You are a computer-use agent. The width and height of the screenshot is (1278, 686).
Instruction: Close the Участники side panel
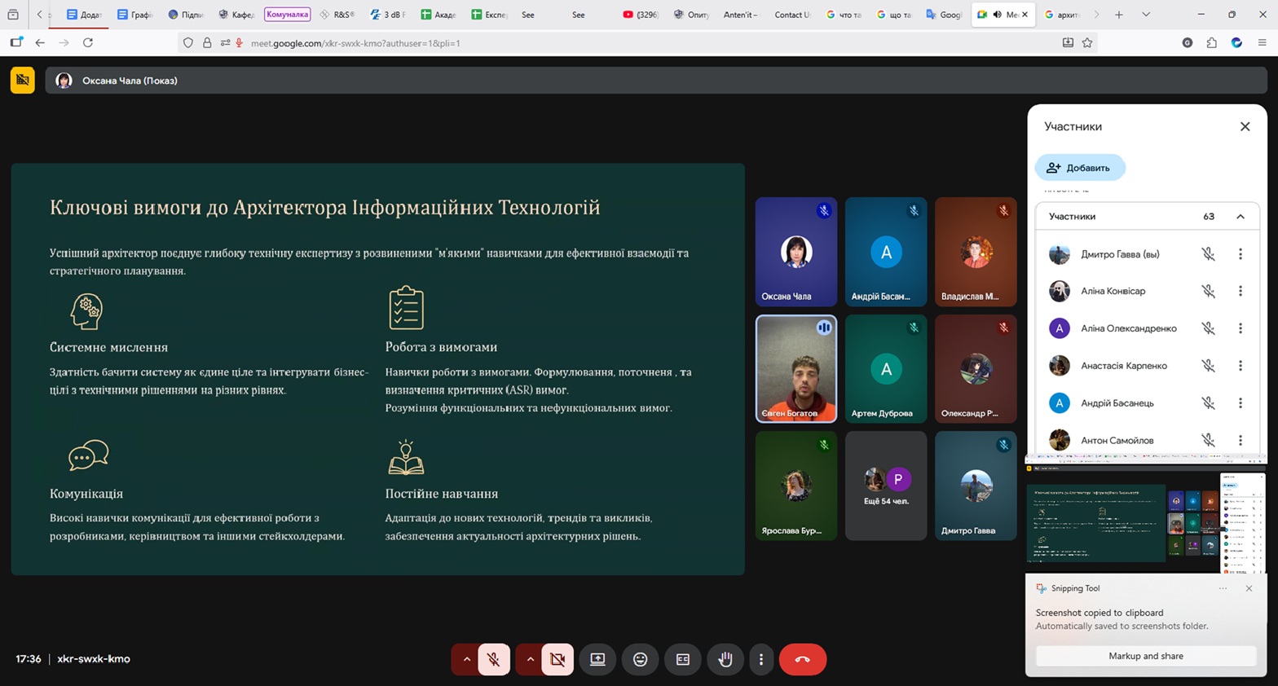click(1245, 126)
